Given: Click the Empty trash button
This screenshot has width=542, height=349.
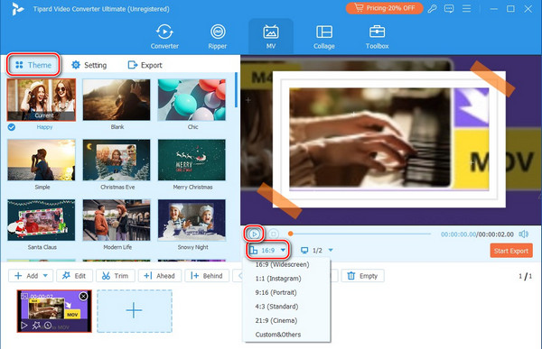Looking at the screenshot, I should tap(362, 276).
